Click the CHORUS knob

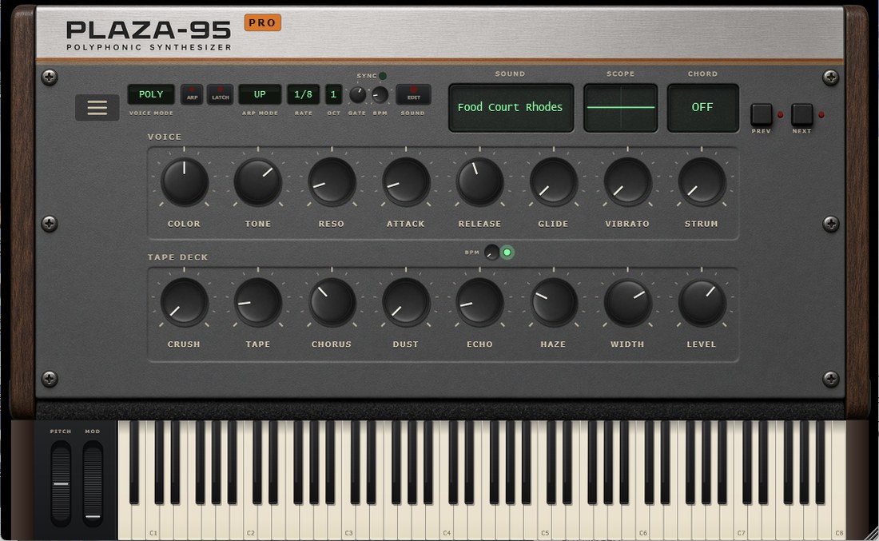(x=332, y=302)
